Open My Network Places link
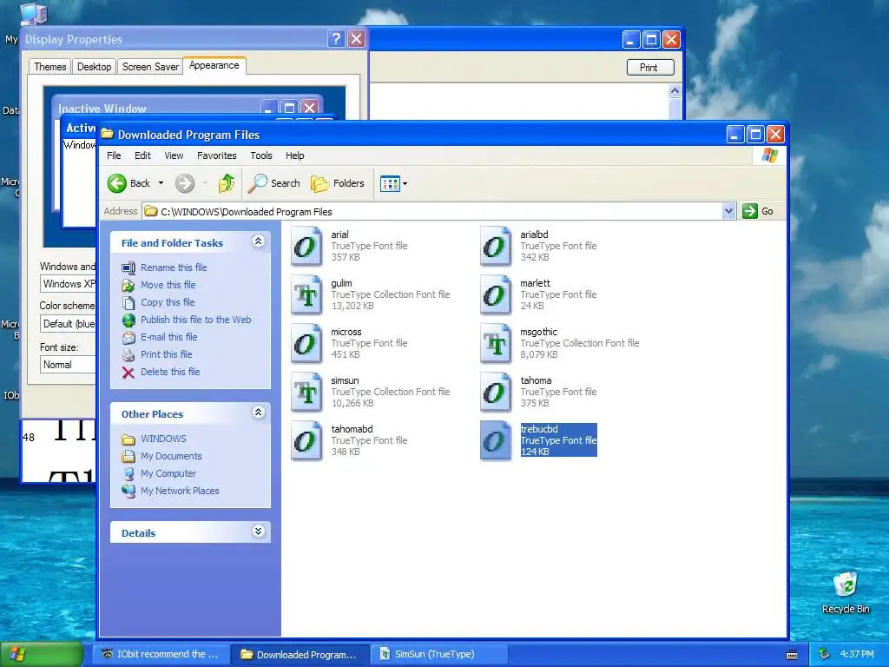Image resolution: width=889 pixels, height=667 pixels. (180, 492)
